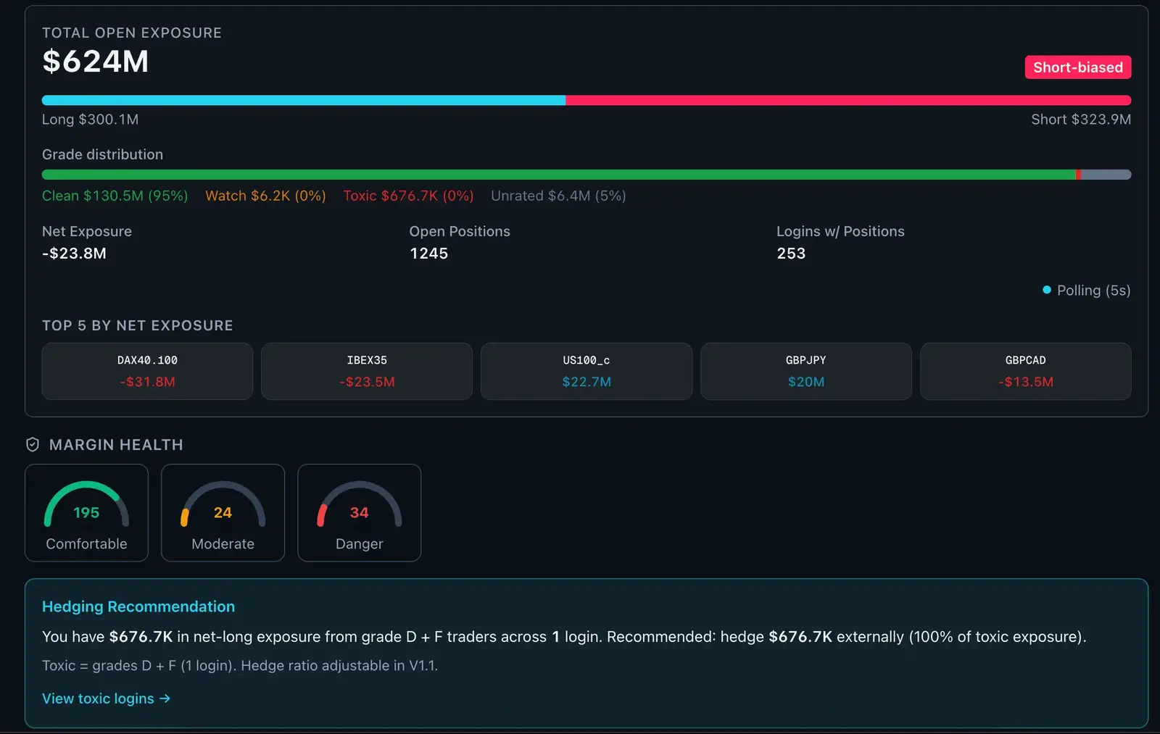Click the Grade distribution label
The image size is (1160, 734).
102,154
